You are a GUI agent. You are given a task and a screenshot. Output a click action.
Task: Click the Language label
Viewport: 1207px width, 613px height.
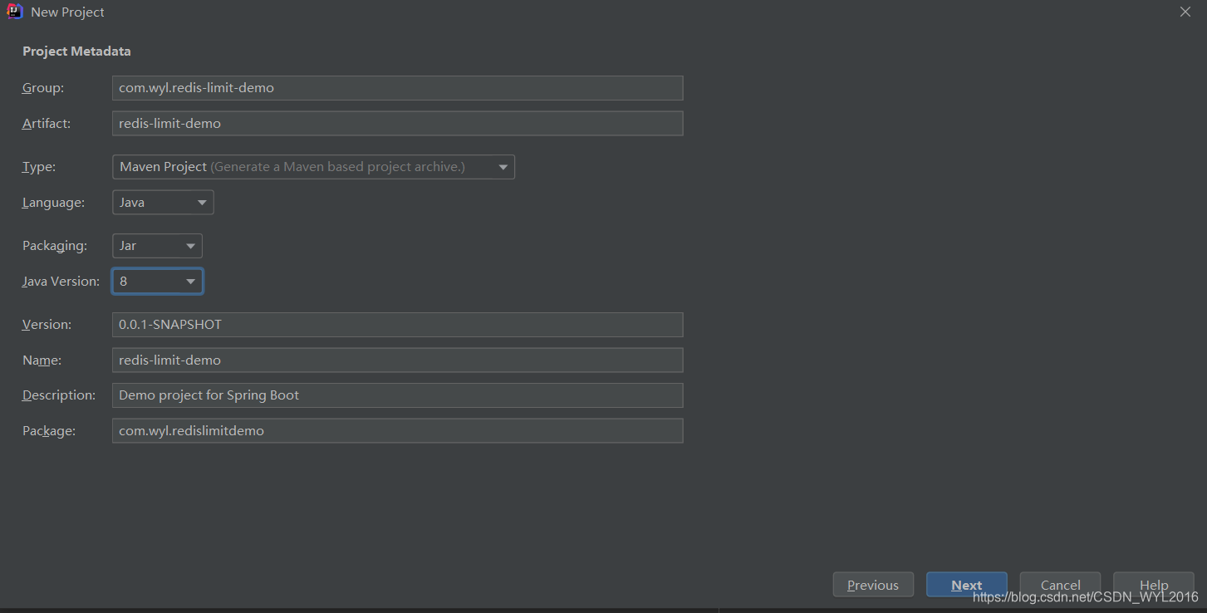point(53,203)
